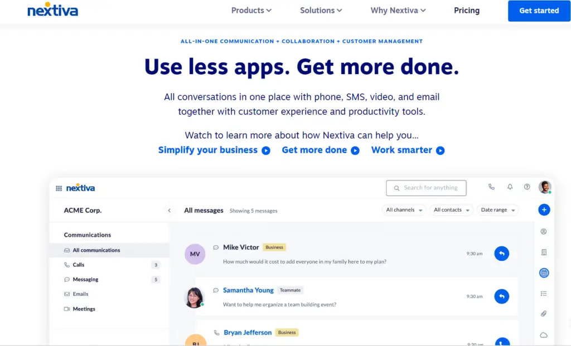This screenshot has height=346, width=571.
Task: Collapse the ACME Corp. sidebar chevron
Action: 170,210
